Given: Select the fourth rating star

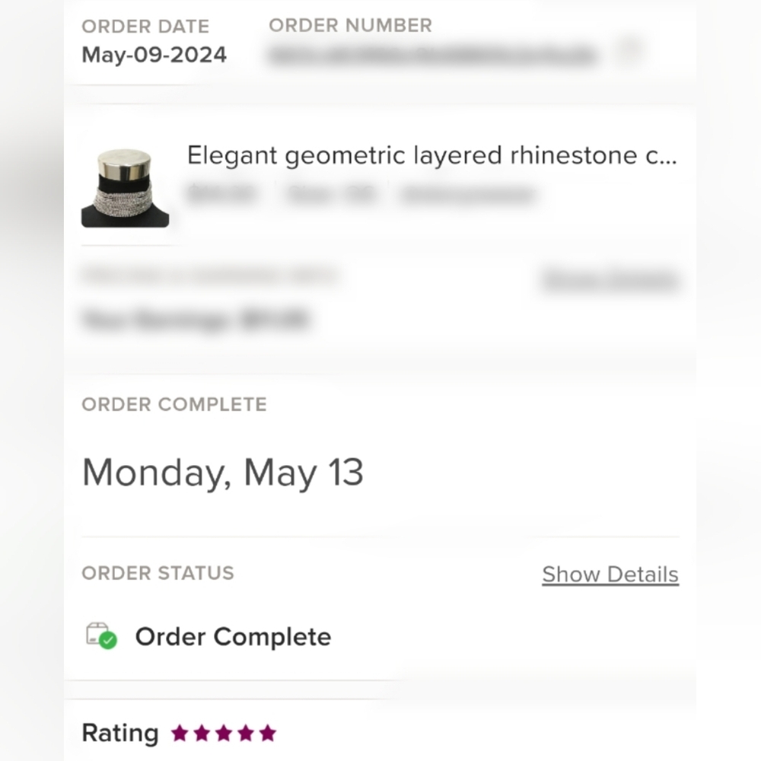Looking at the screenshot, I should [x=245, y=734].
